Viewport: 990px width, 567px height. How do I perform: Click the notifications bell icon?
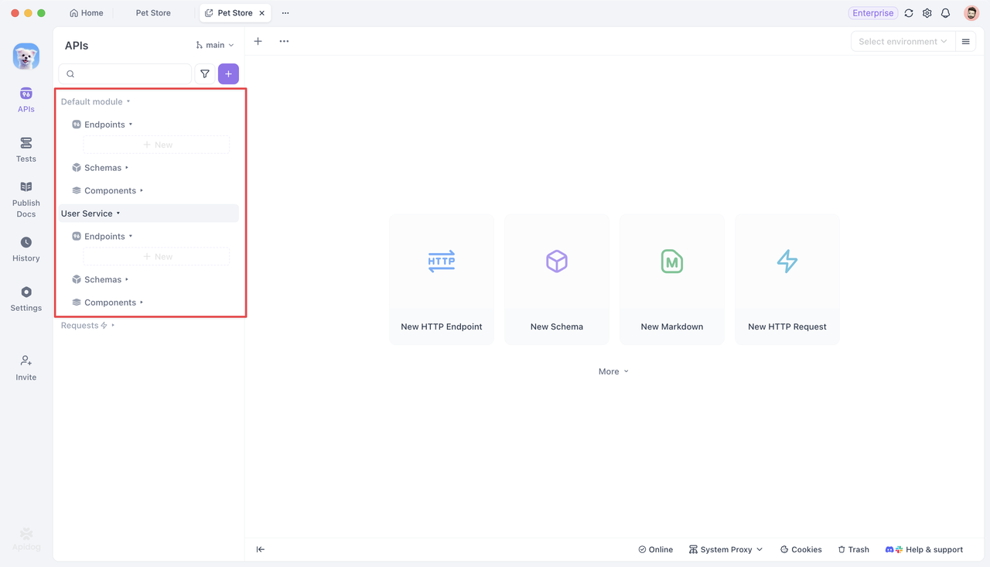(945, 13)
